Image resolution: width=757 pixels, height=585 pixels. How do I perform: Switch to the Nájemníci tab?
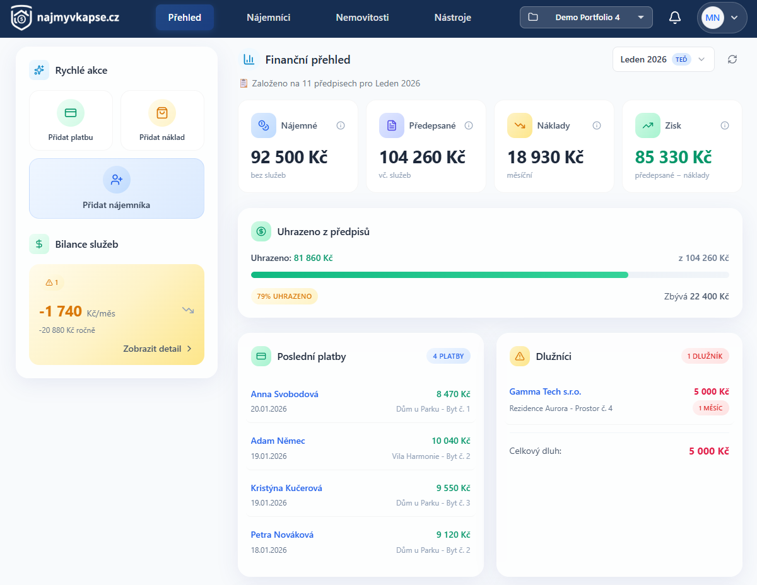269,18
